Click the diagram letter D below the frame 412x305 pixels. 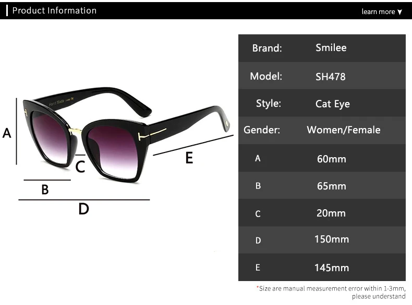click(x=83, y=209)
